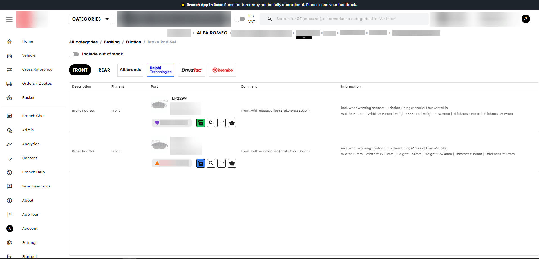Select the REAR fitment filter

click(x=104, y=70)
